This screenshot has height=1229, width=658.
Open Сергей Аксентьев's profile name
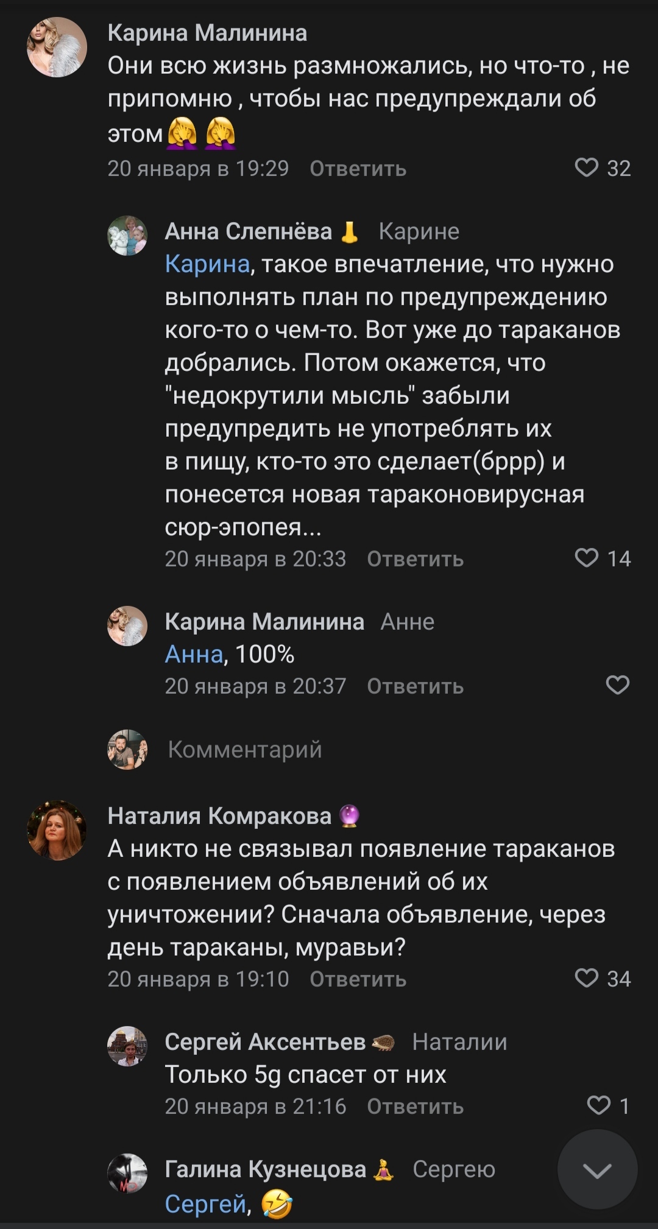pyautogui.click(x=264, y=1042)
